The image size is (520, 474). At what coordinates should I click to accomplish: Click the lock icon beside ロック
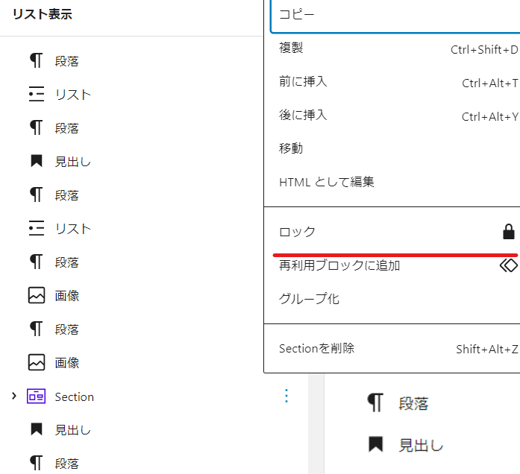[509, 232]
